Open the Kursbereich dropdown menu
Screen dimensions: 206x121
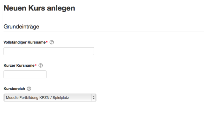(50, 98)
